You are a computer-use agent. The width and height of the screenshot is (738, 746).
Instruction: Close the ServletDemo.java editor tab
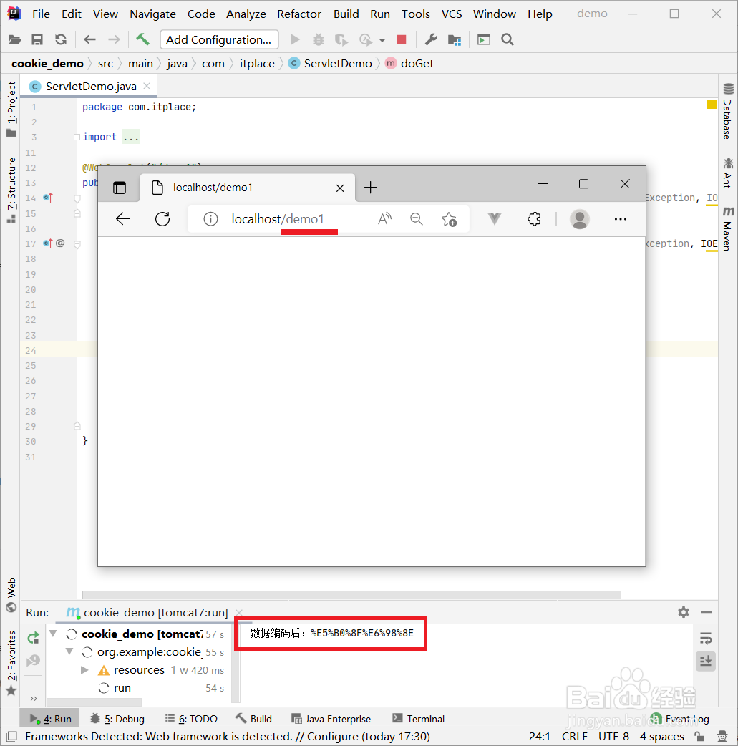coord(147,86)
